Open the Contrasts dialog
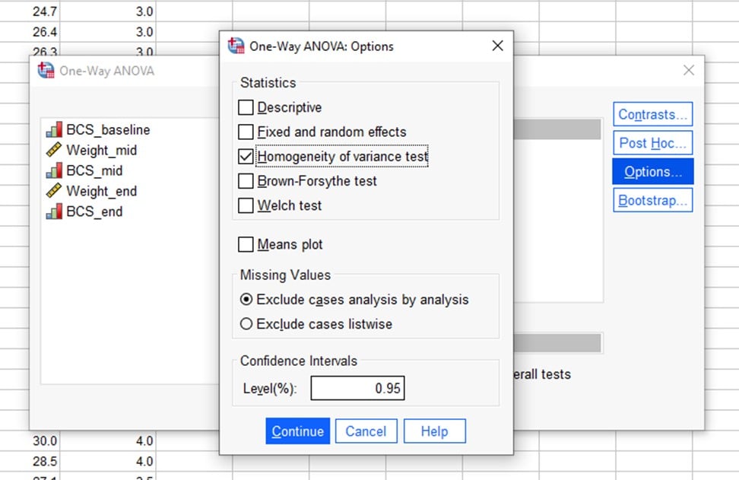 pyautogui.click(x=653, y=115)
